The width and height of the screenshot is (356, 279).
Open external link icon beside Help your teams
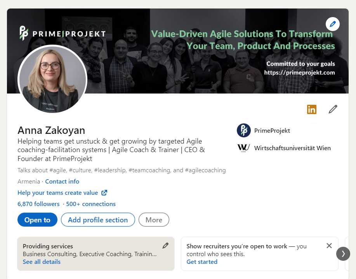[104, 193]
